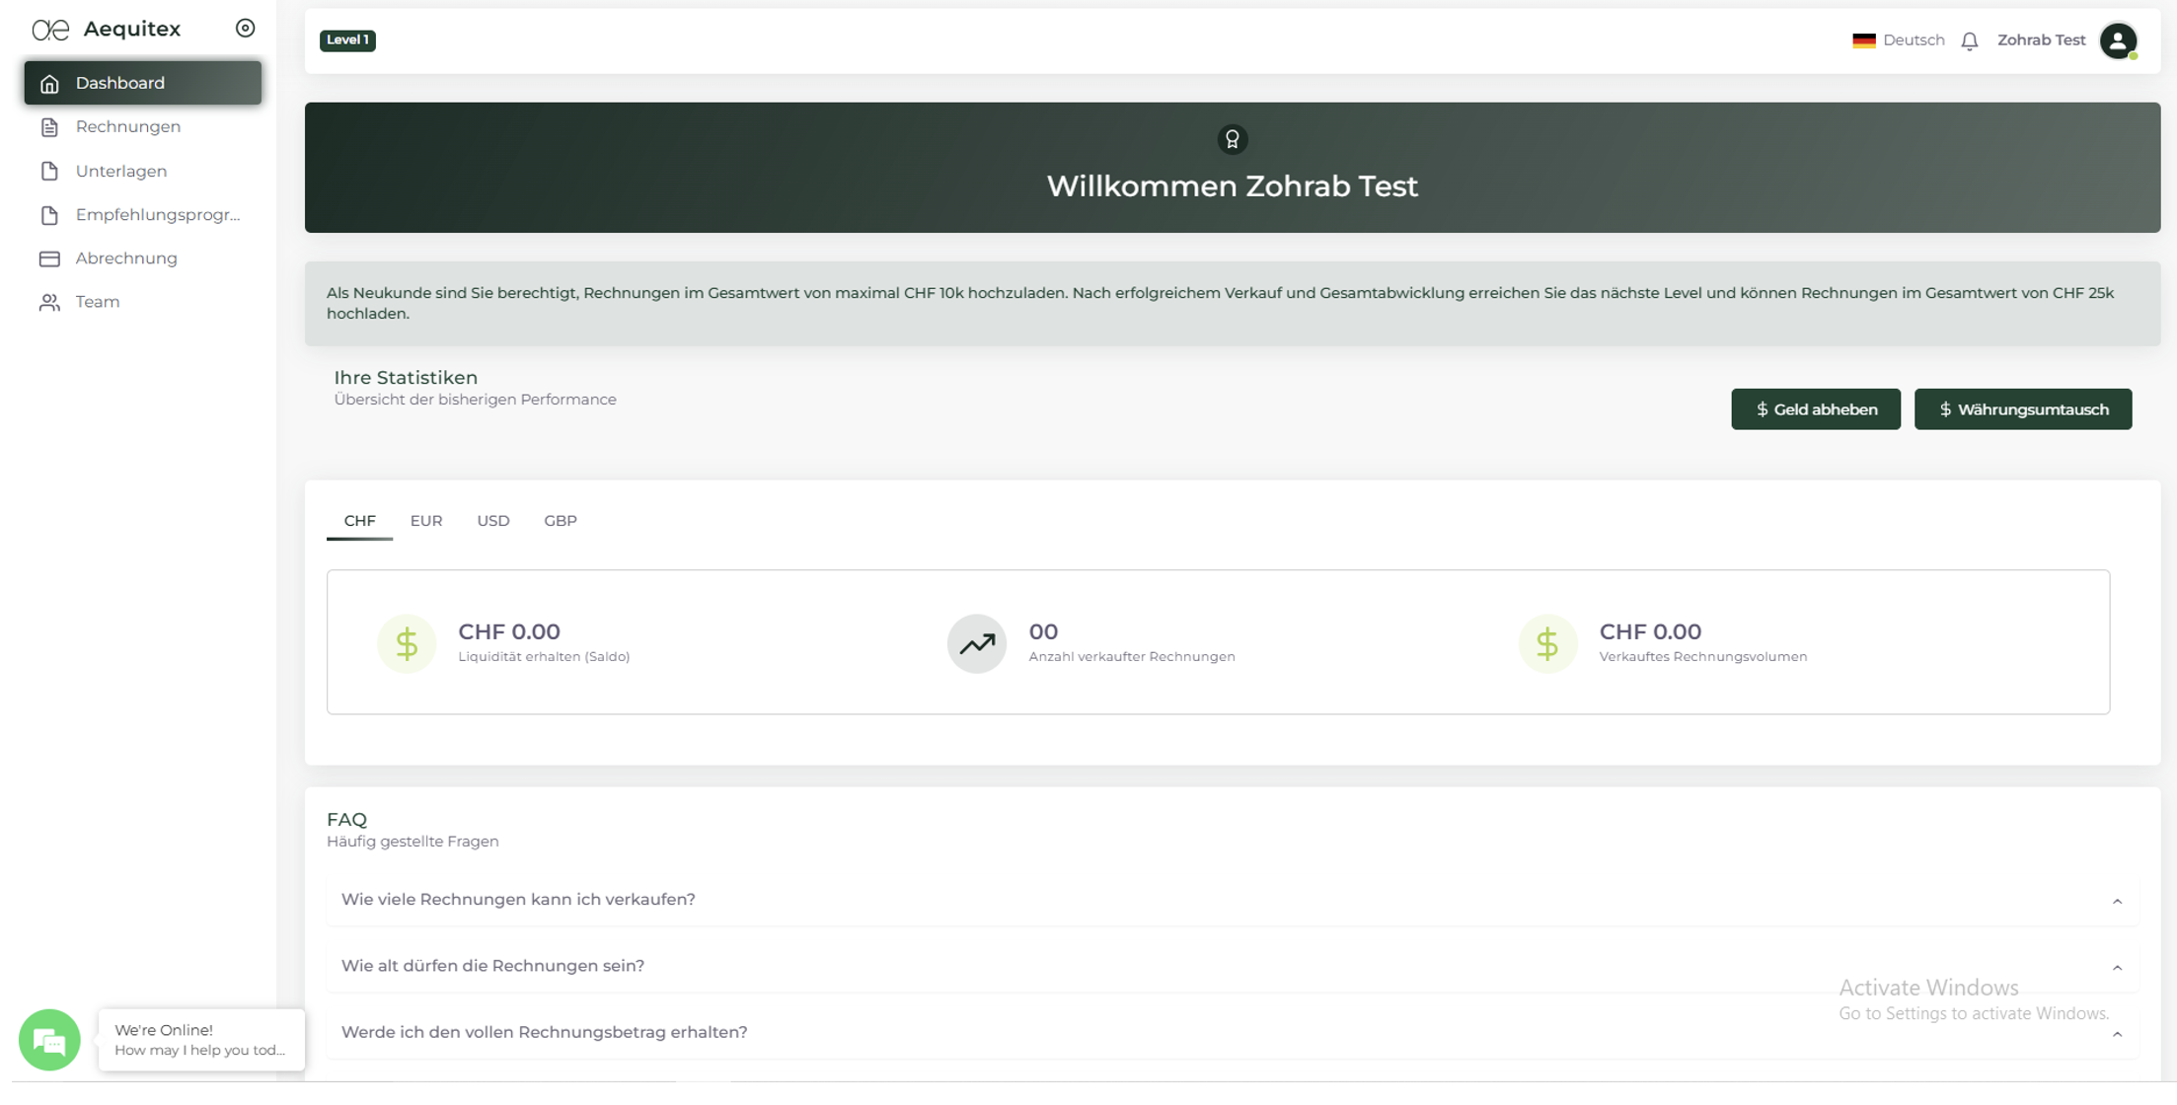2177x1105 pixels.
Task: Click the Level 1 badge
Action: [347, 40]
